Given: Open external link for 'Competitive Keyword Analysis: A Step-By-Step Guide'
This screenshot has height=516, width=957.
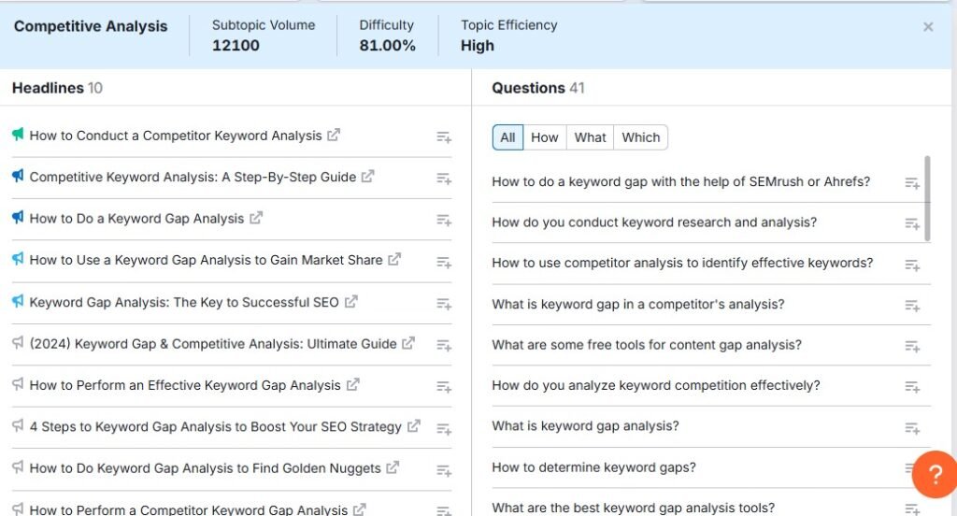Looking at the screenshot, I should coord(367,176).
